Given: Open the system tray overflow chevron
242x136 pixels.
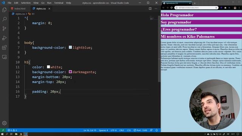Looking at the screenshot, I should [x=205, y=134].
